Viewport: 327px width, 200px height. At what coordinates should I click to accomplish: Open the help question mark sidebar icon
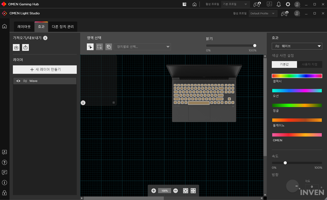pos(4,162)
